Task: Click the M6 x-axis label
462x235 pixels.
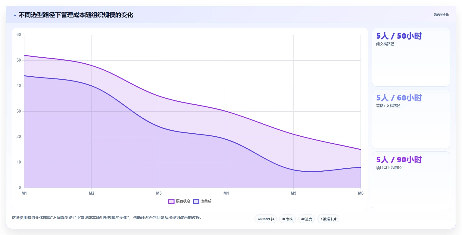Action: pos(361,193)
